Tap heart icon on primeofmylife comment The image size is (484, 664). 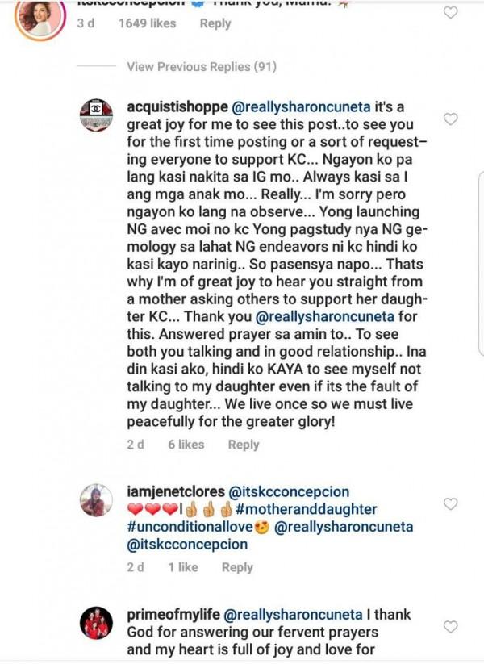450,626
